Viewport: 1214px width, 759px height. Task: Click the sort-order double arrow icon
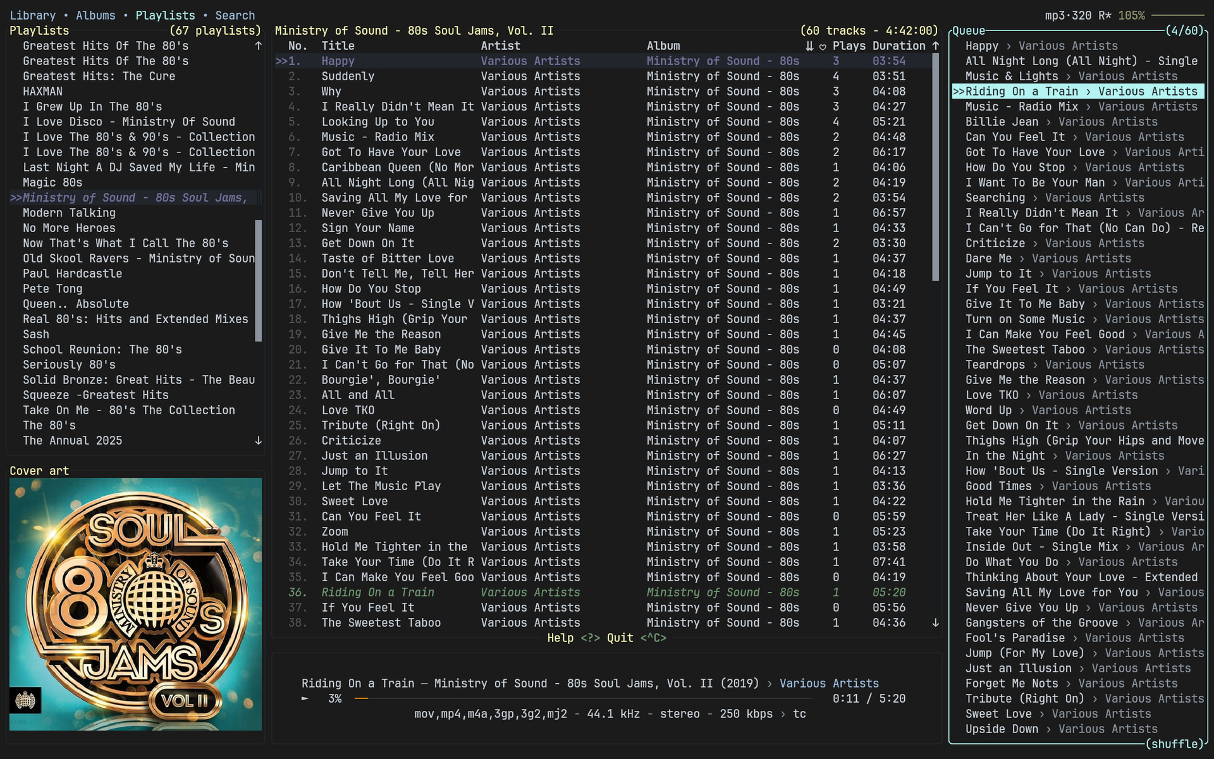[x=809, y=46]
